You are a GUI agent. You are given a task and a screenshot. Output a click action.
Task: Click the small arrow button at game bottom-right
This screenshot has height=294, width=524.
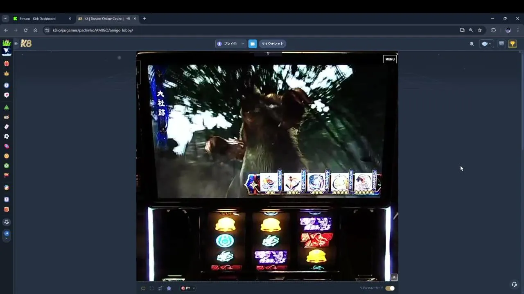click(394, 277)
